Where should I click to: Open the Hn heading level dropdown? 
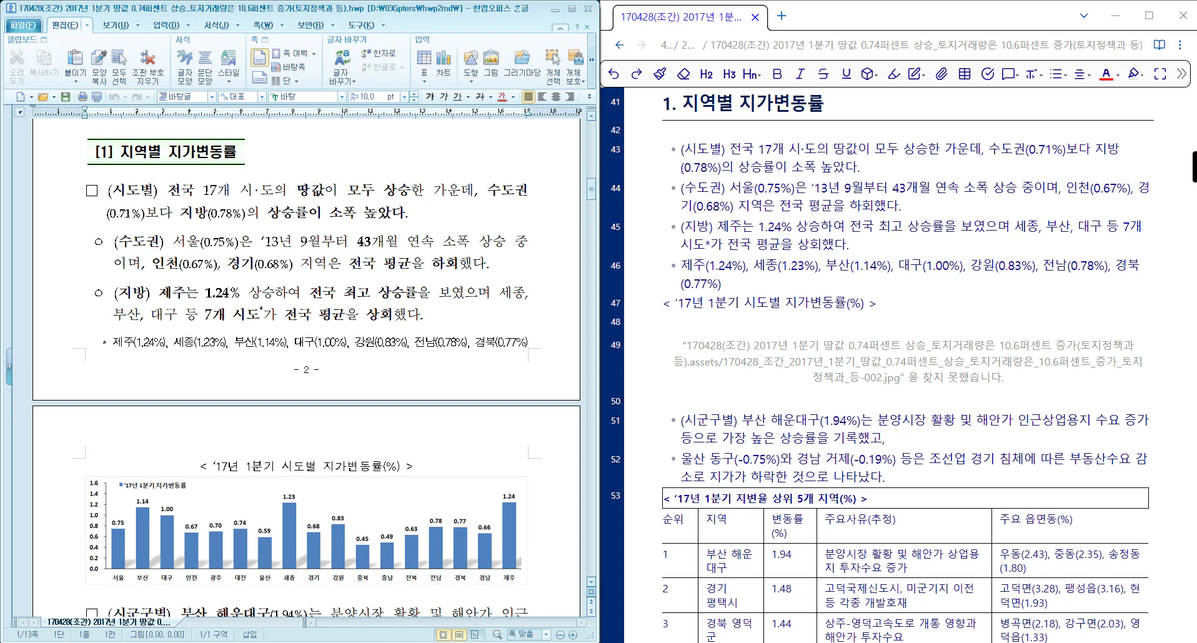point(752,74)
